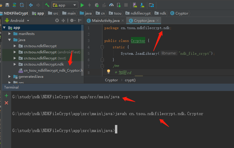Viewport: 234px width, 148px height.
Task: Click Run with Coverage icon
Action: tap(104, 5)
